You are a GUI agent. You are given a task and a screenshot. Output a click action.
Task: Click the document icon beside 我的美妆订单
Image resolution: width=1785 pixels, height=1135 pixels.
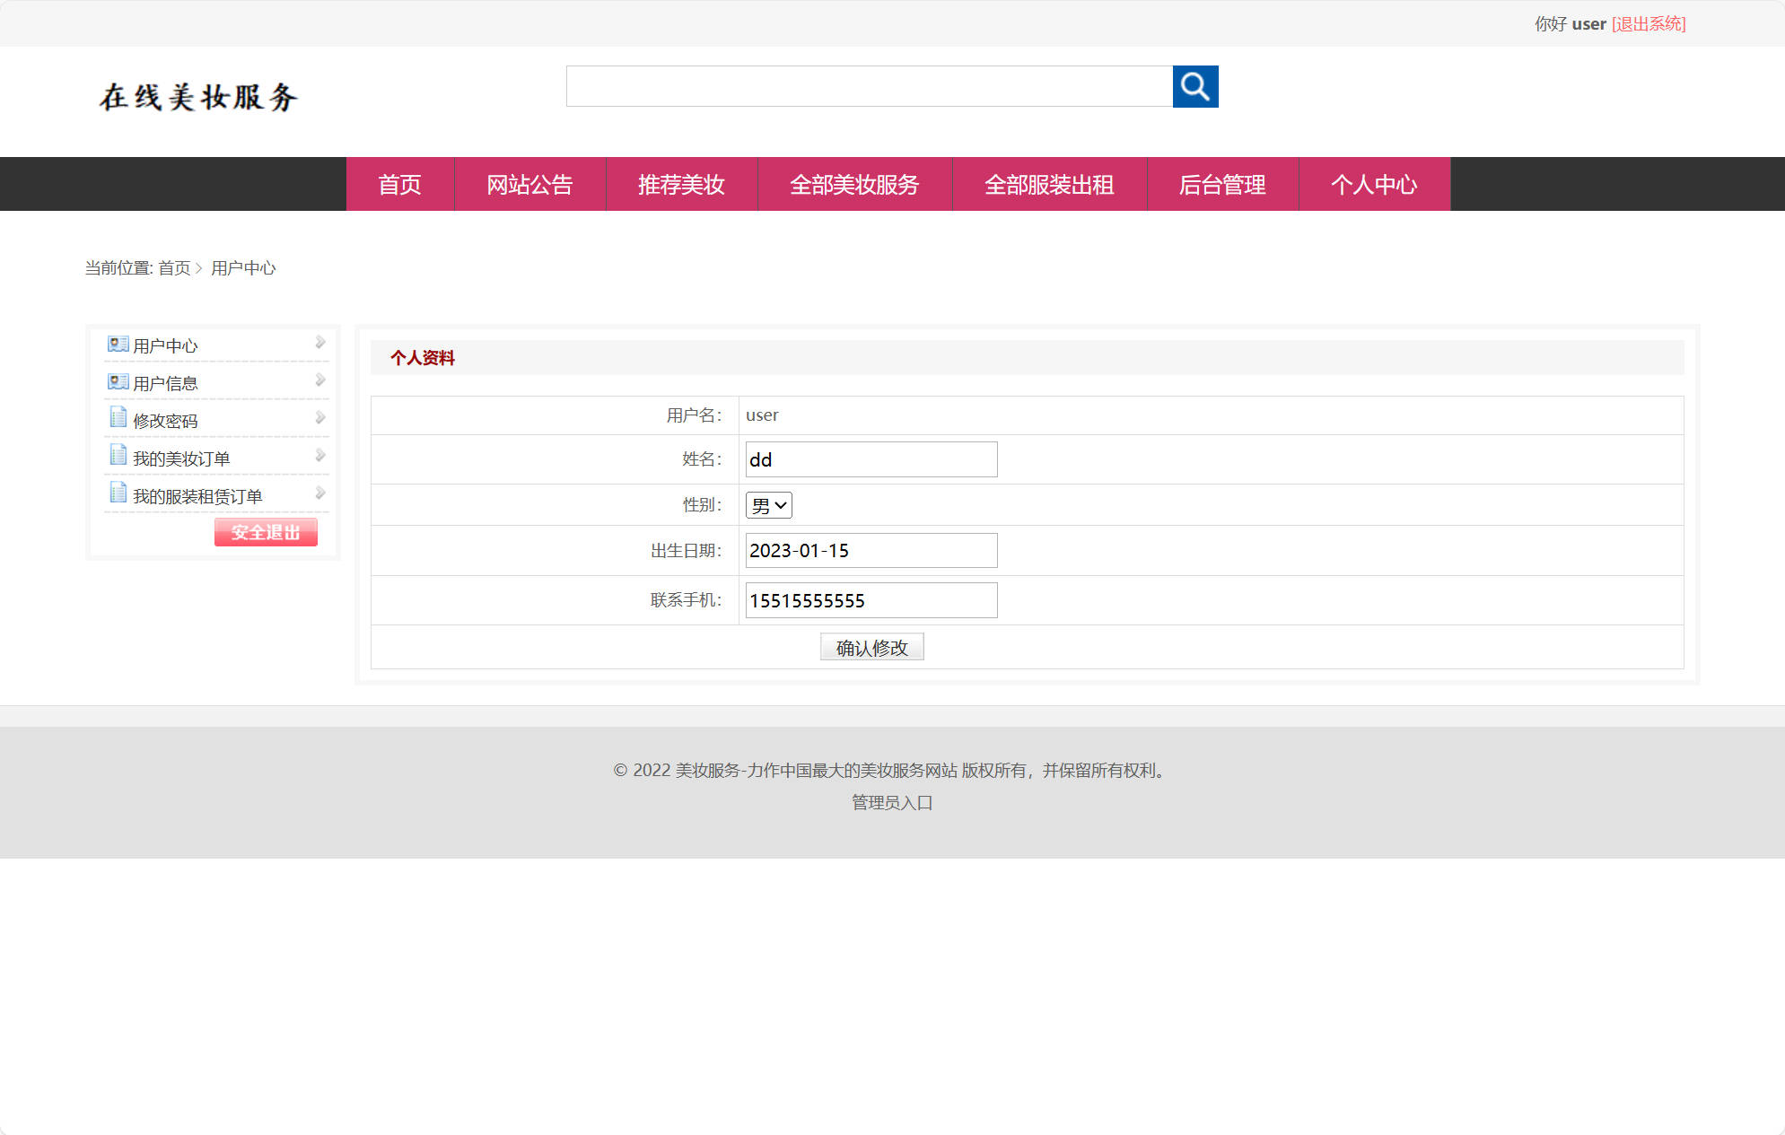118,456
